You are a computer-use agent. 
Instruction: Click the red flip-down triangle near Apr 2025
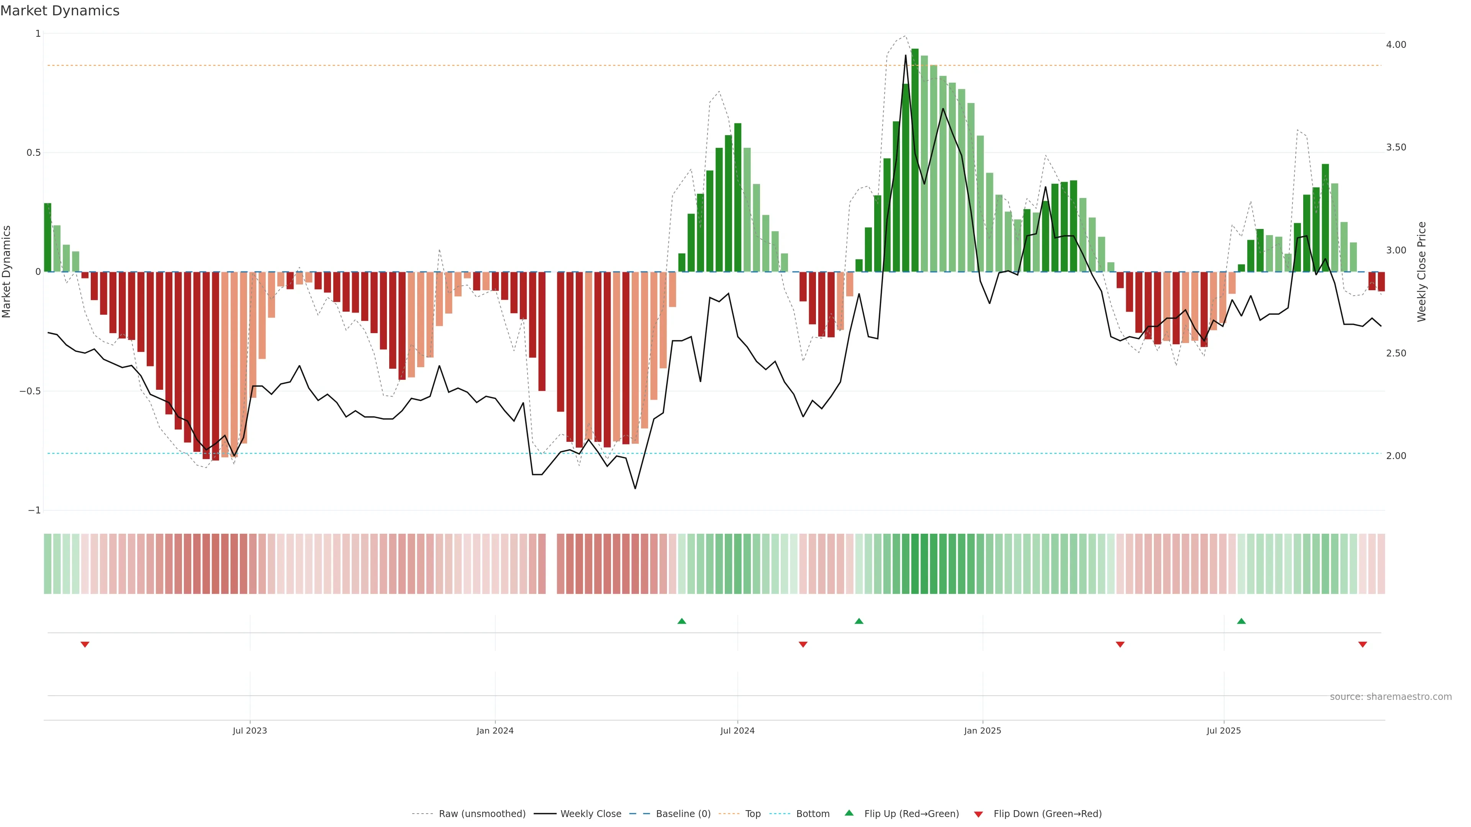(x=1120, y=644)
